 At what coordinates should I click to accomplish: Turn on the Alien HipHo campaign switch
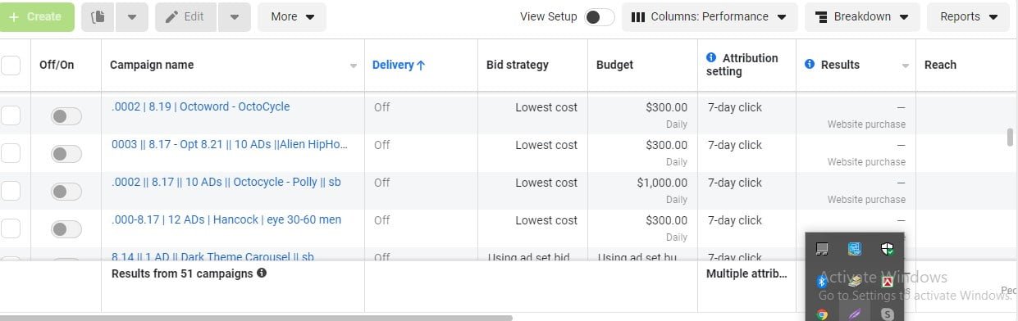66,154
